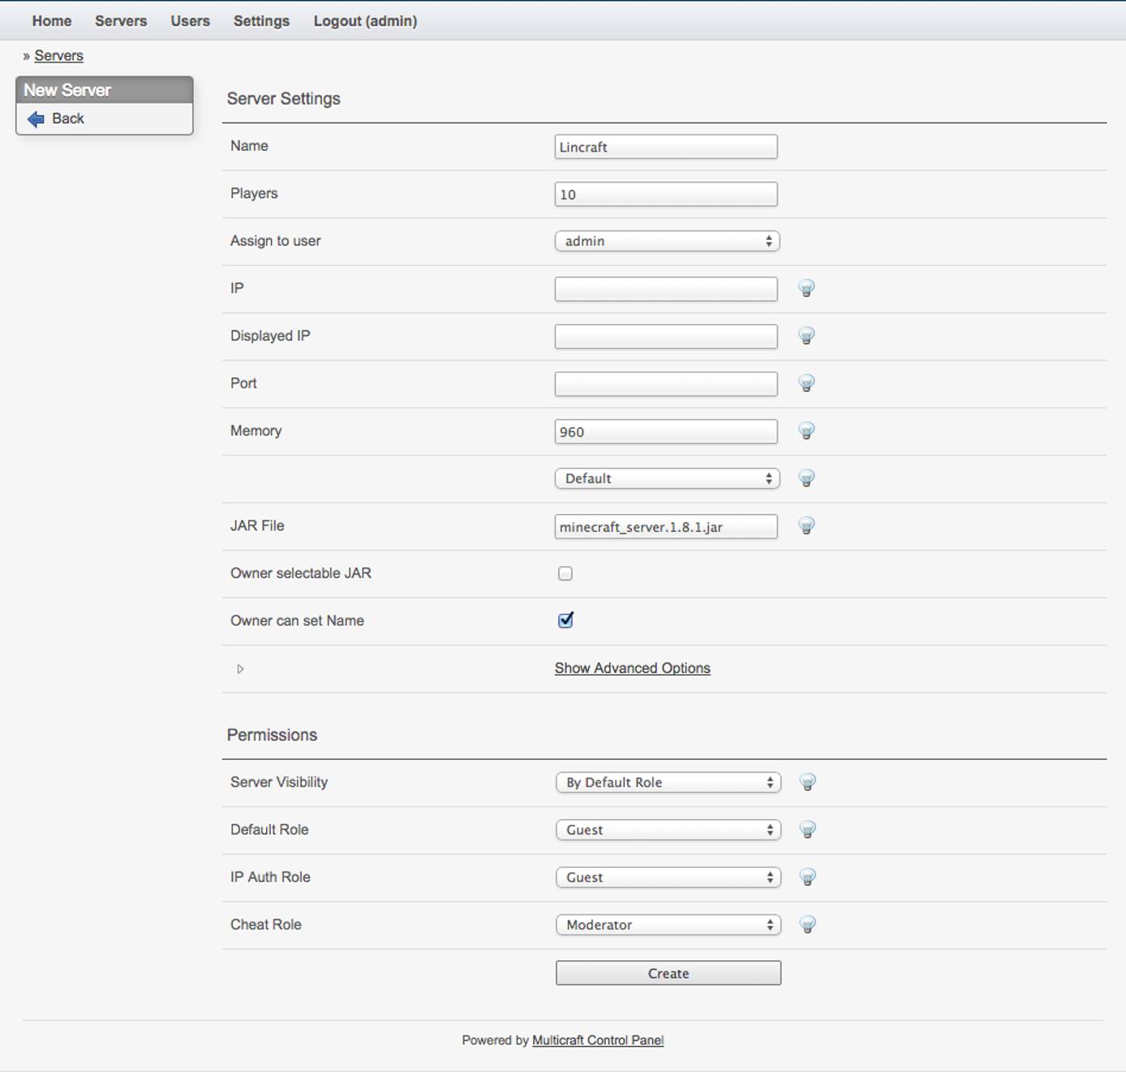Click the blue Back arrow icon
1126x1072 pixels.
coord(34,118)
